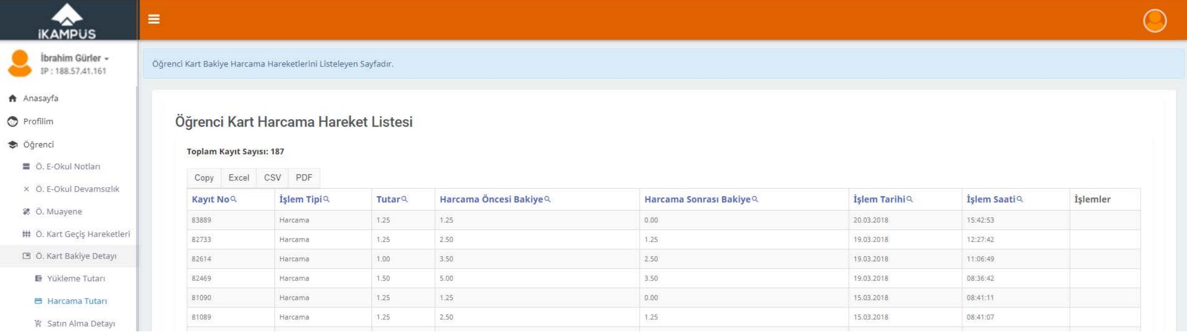Select Yükleme Tutarı submenu item
The height and width of the screenshot is (333, 1187).
tap(76, 279)
